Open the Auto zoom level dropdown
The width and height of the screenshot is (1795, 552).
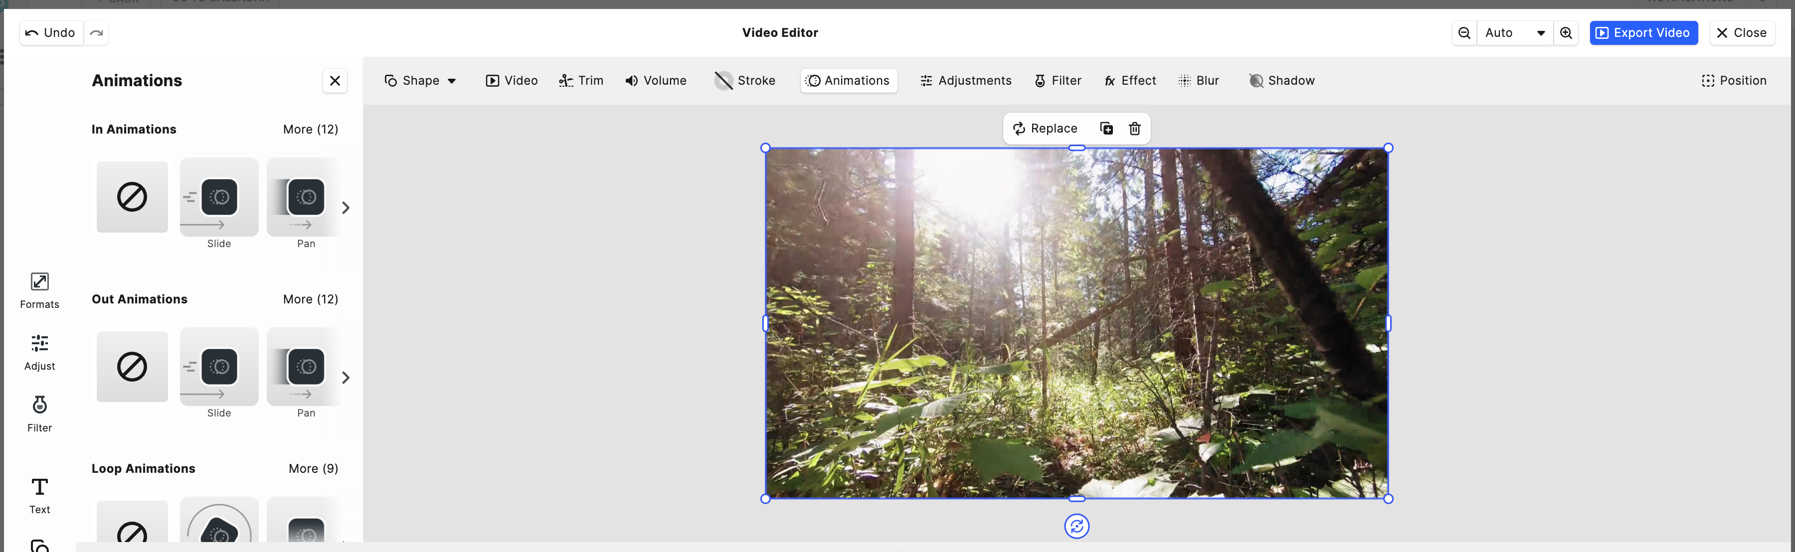coord(1515,33)
